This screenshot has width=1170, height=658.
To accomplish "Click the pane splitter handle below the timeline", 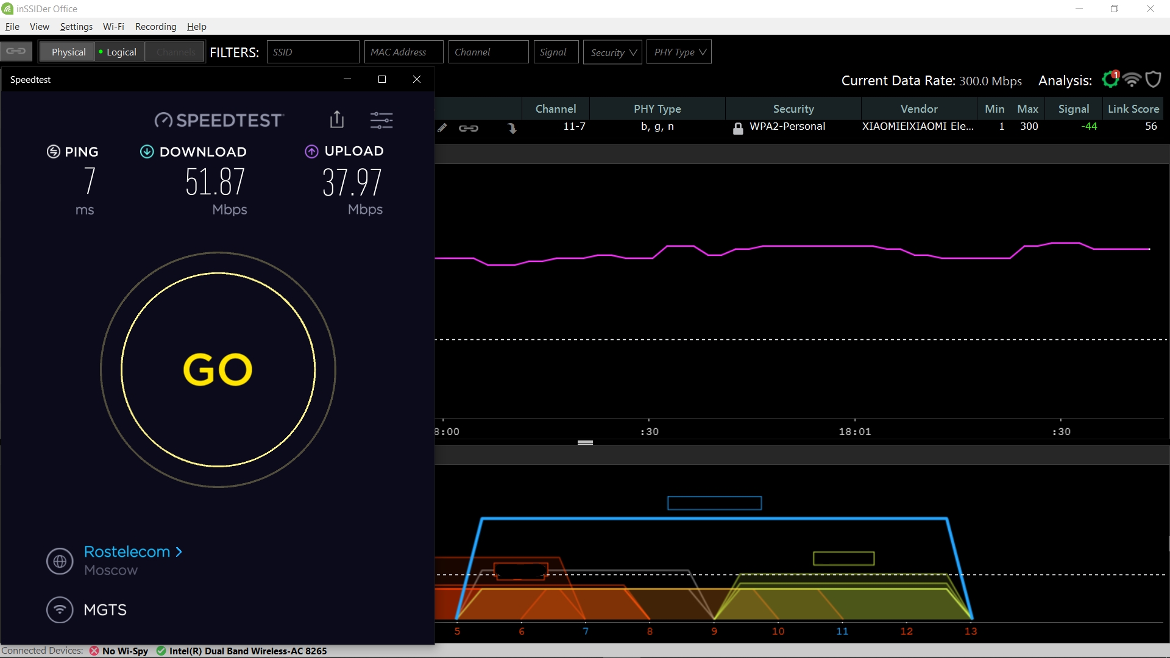I will click(585, 442).
